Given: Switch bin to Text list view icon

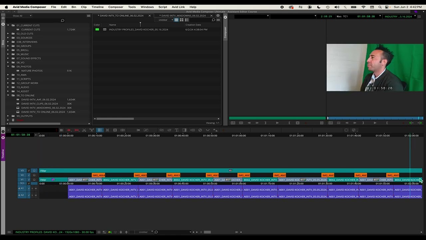Looking at the screenshot, I should (176, 20).
